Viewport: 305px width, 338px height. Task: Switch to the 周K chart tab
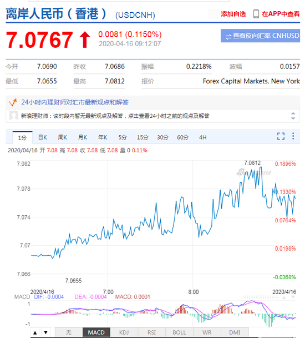(62, 137)
